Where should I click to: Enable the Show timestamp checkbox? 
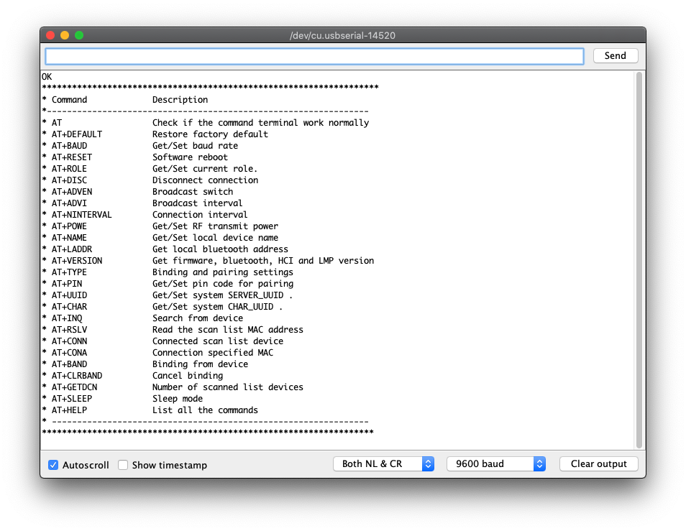point(123,465)
